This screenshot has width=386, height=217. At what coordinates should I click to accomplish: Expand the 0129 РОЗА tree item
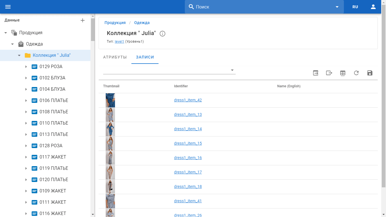click(26, 67)
